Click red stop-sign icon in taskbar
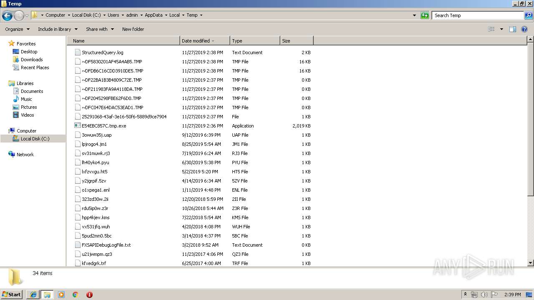 pyautogui.click(x=89, y=295)
